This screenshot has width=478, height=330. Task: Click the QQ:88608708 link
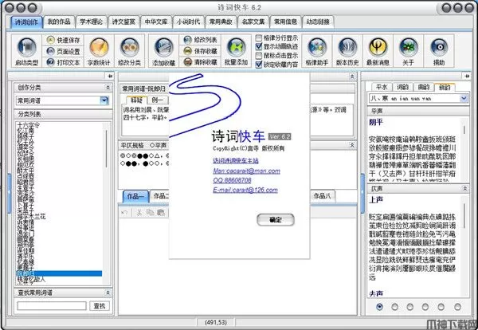coord(233,180)
